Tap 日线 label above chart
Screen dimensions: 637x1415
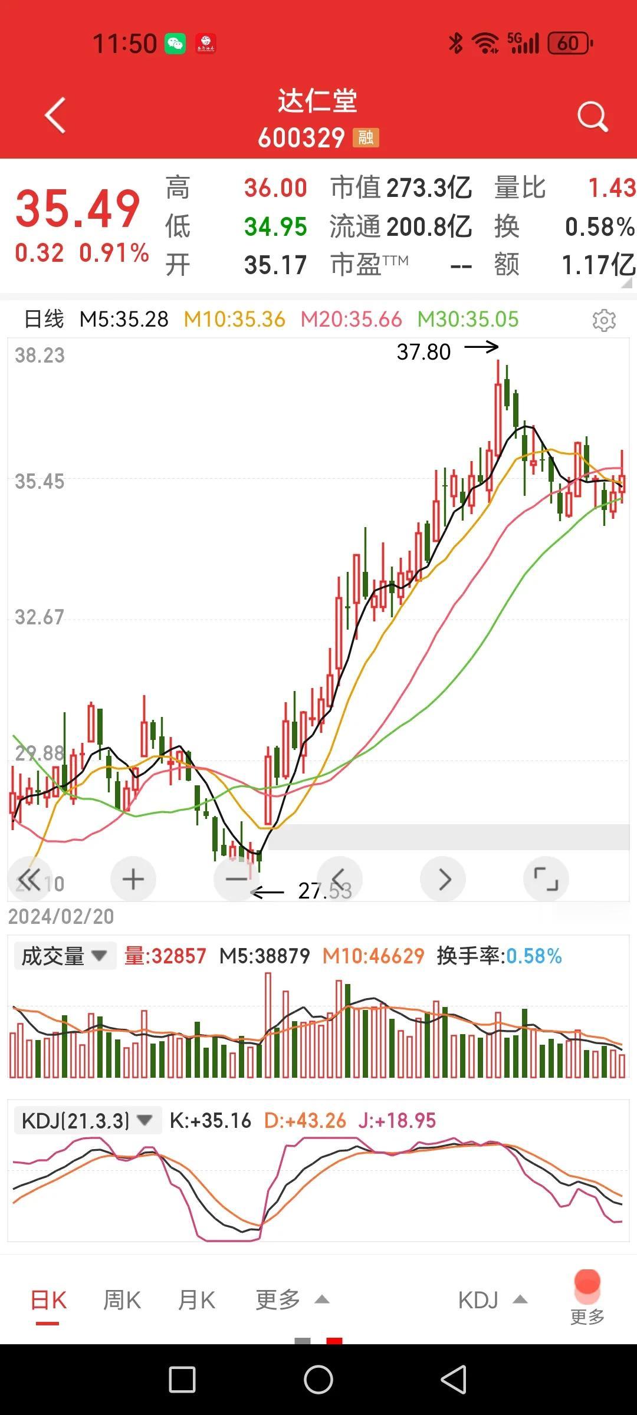44,320
